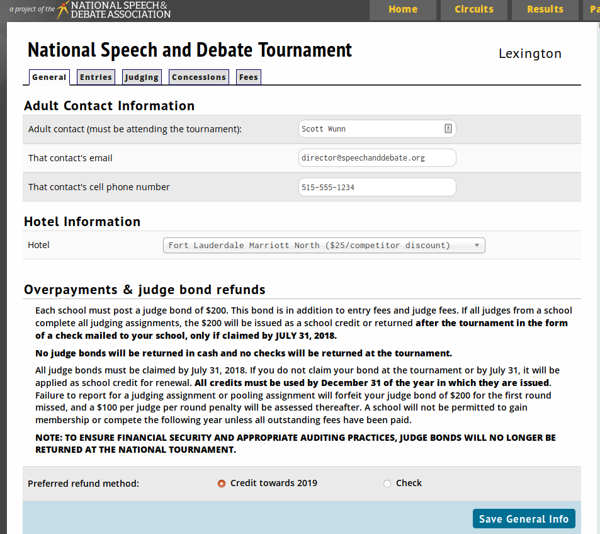View the Fees tab
The image size is (600, 534).
(x=248, y=77)
